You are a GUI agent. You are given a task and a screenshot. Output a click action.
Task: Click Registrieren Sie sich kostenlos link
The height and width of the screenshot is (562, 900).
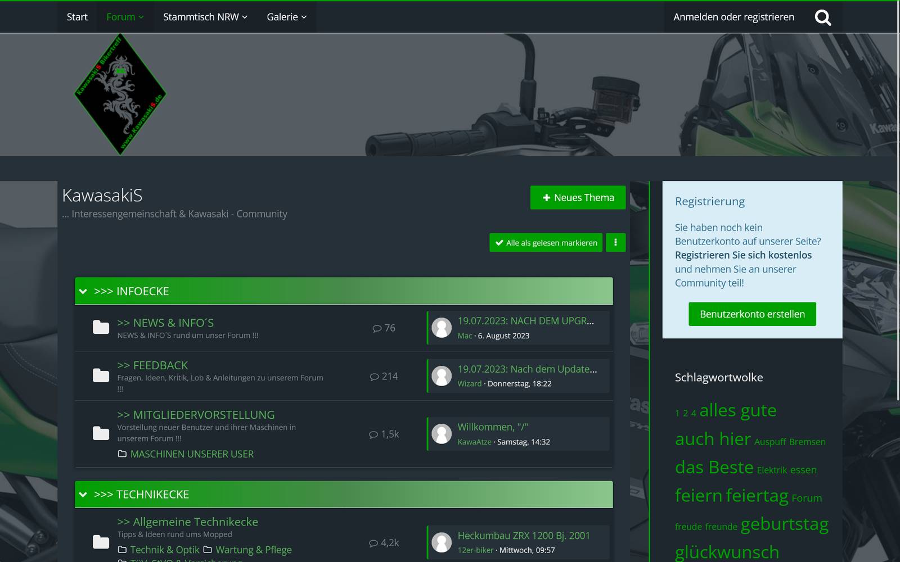pos(743,255)
